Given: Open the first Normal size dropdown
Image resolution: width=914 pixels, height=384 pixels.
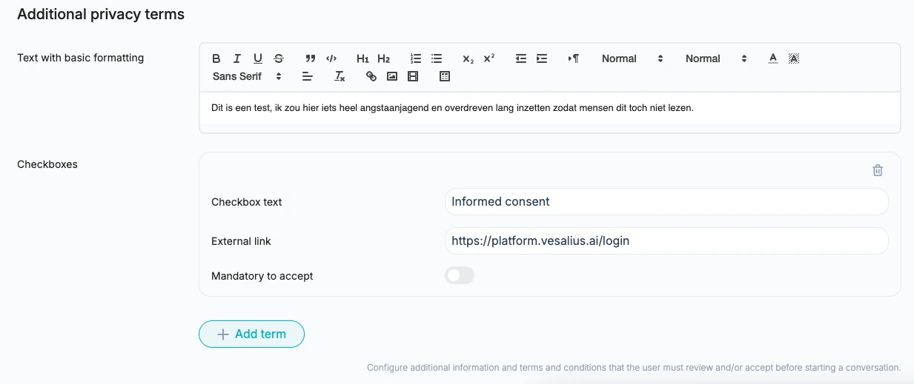Looking at the screenshot, I should point(632,58).
